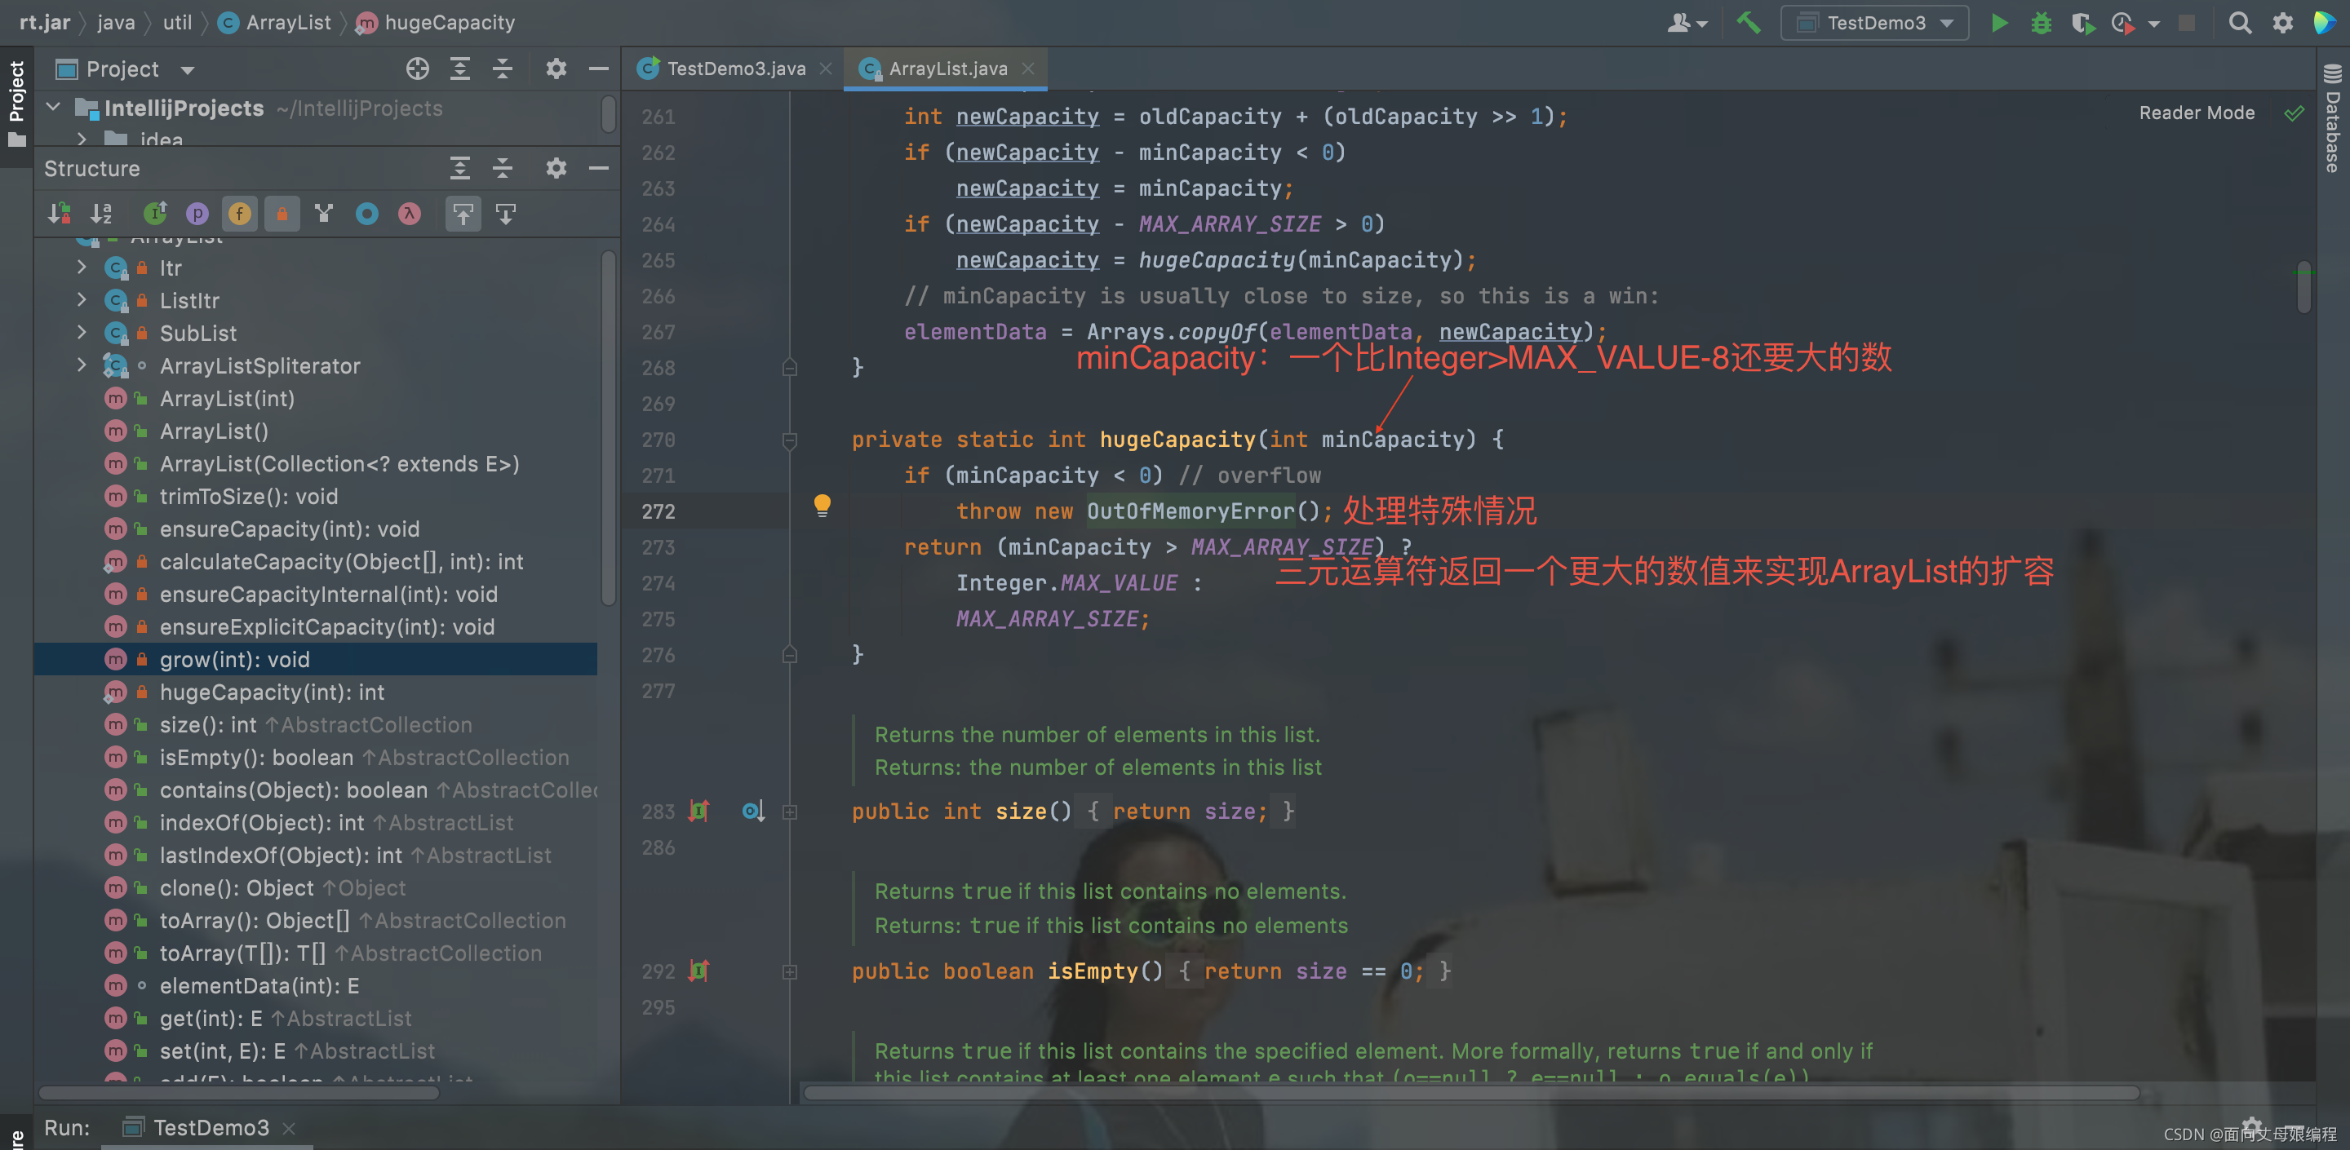Click the Reader Mode label
The width and height of the screenshot is (2350, 1150).
2196,113
